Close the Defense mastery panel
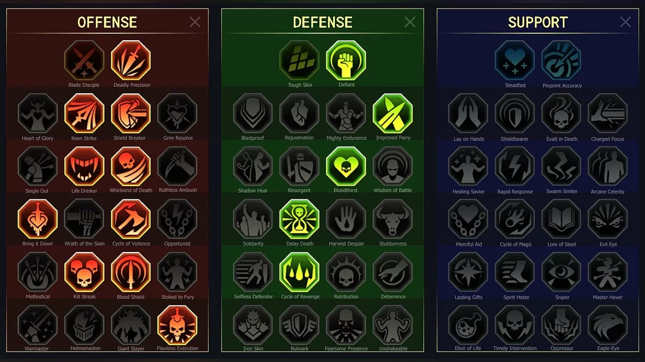Image resolution: width=645 pixels, height=362 pixels. click(410, 21)
